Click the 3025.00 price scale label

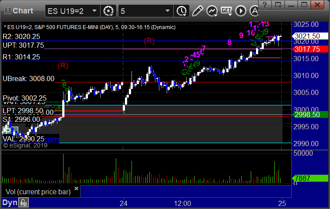coord(306,25)
